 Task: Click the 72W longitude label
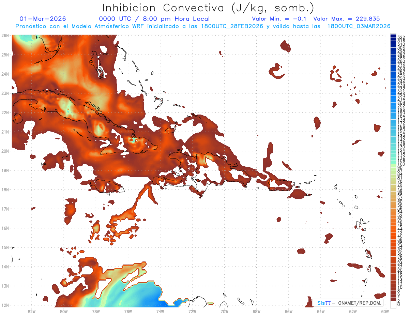click(x=192, y=311)
